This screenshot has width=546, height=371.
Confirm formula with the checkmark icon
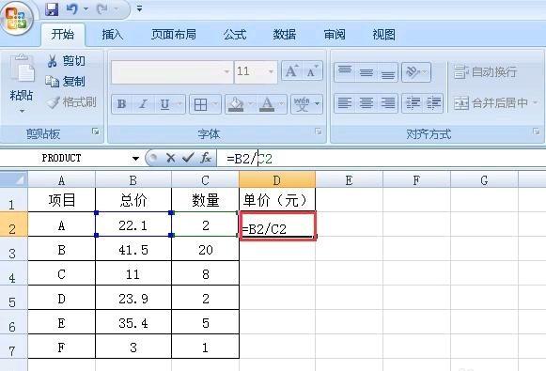188,158
